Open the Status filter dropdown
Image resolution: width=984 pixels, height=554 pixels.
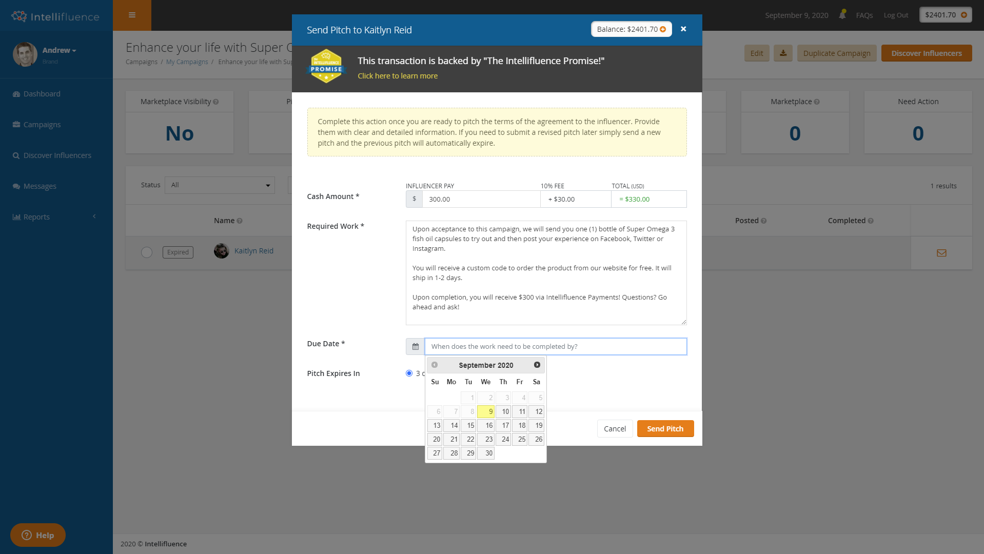[x=220, y=185]
